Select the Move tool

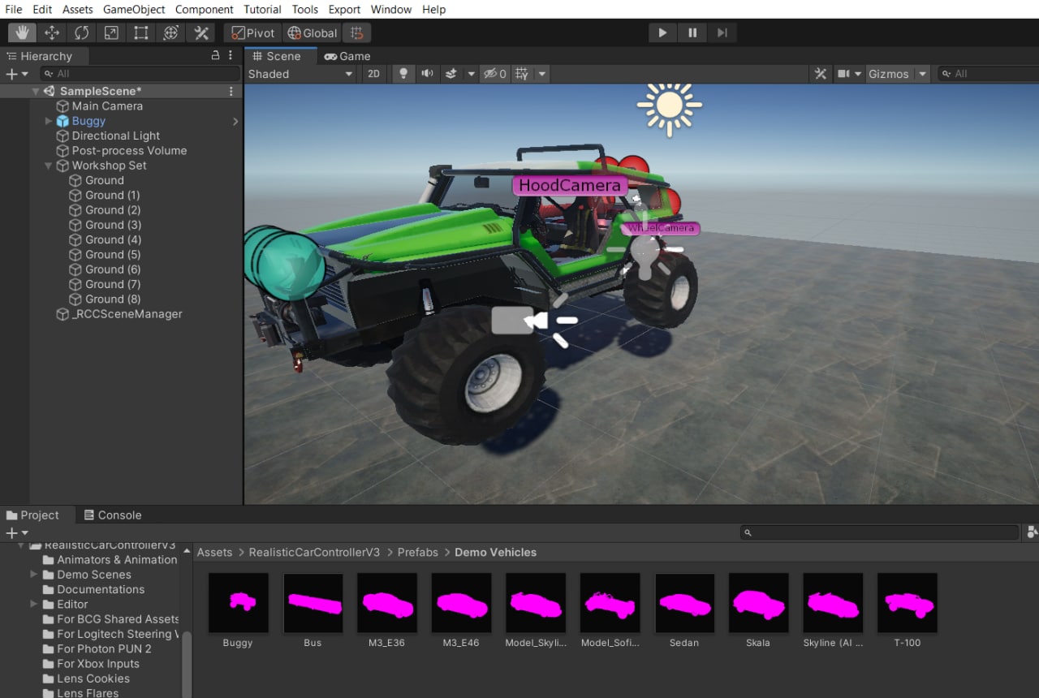click(x=52, y=33)
